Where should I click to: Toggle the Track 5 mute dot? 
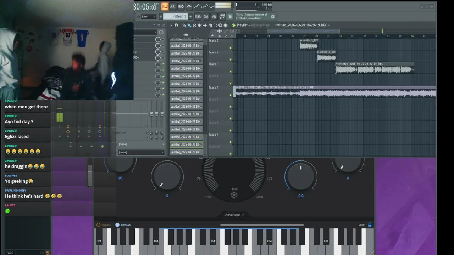[231, 95]
